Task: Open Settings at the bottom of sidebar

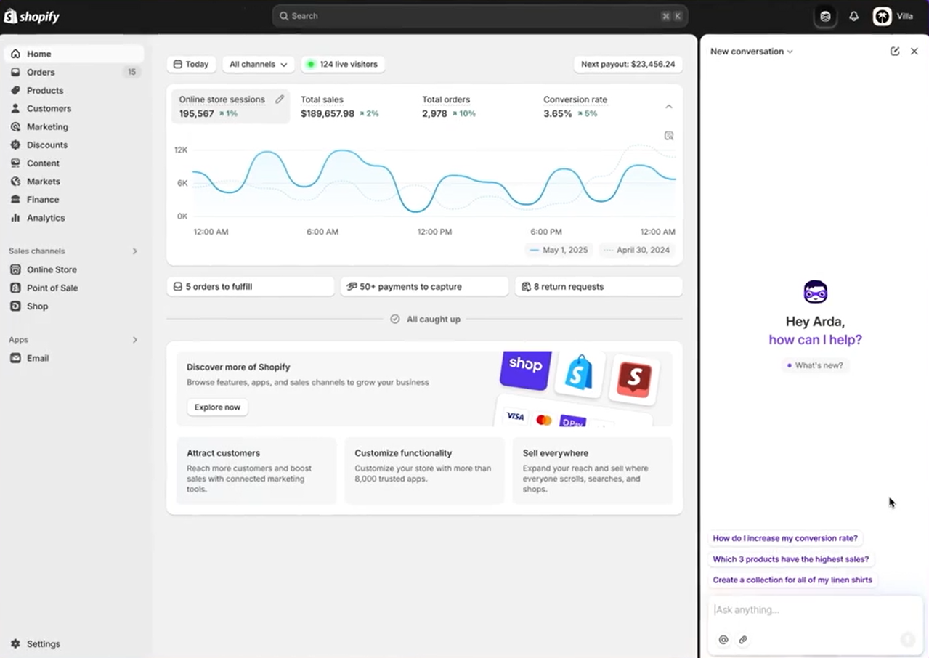Action: 43,643
